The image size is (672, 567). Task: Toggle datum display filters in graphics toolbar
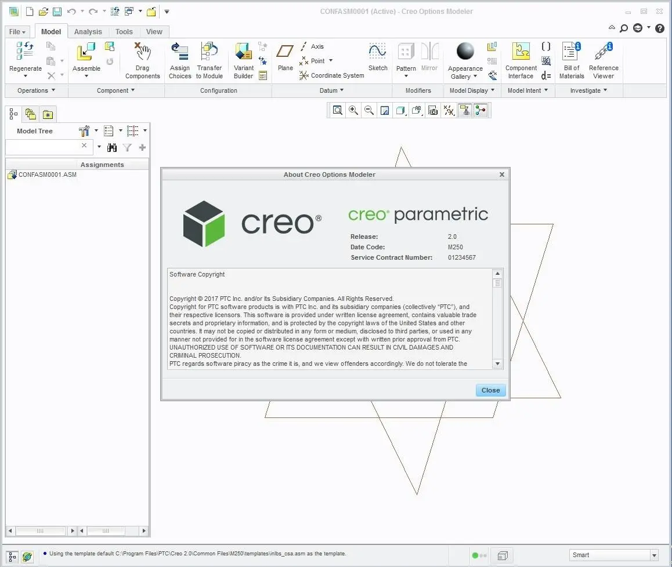[449, 111]
